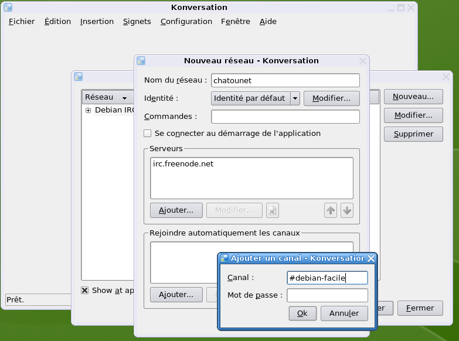Open the Identité par défaut dropdown
This screenshot has width=459, height=341.
click(x=295, y=98)
